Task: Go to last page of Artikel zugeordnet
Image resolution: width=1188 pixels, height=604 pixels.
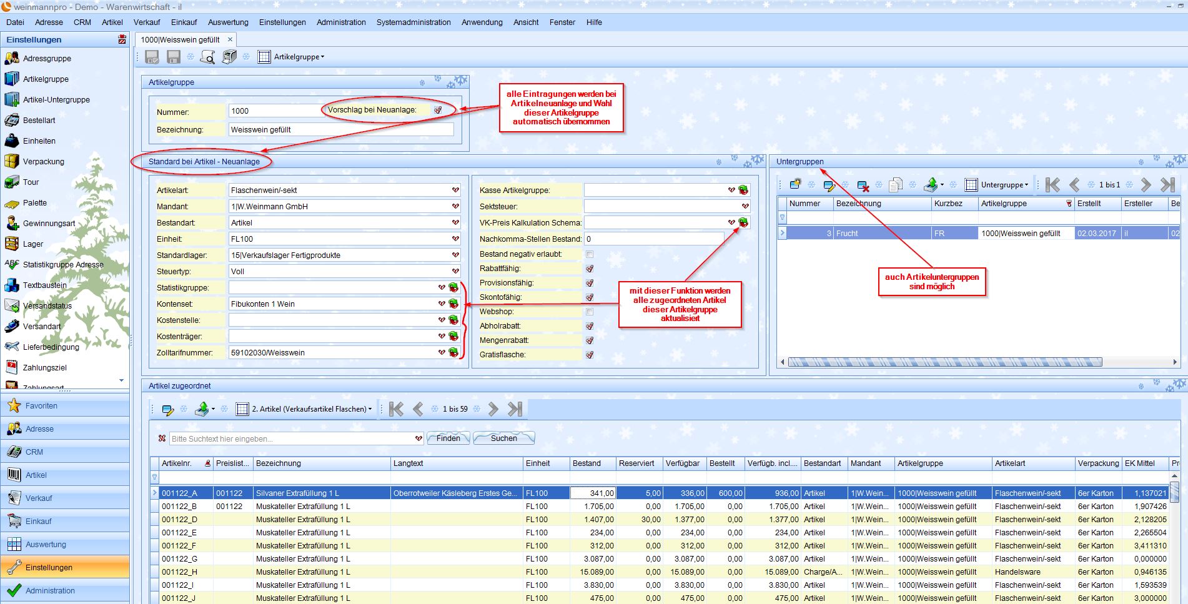Action: (x=515, y=409)
